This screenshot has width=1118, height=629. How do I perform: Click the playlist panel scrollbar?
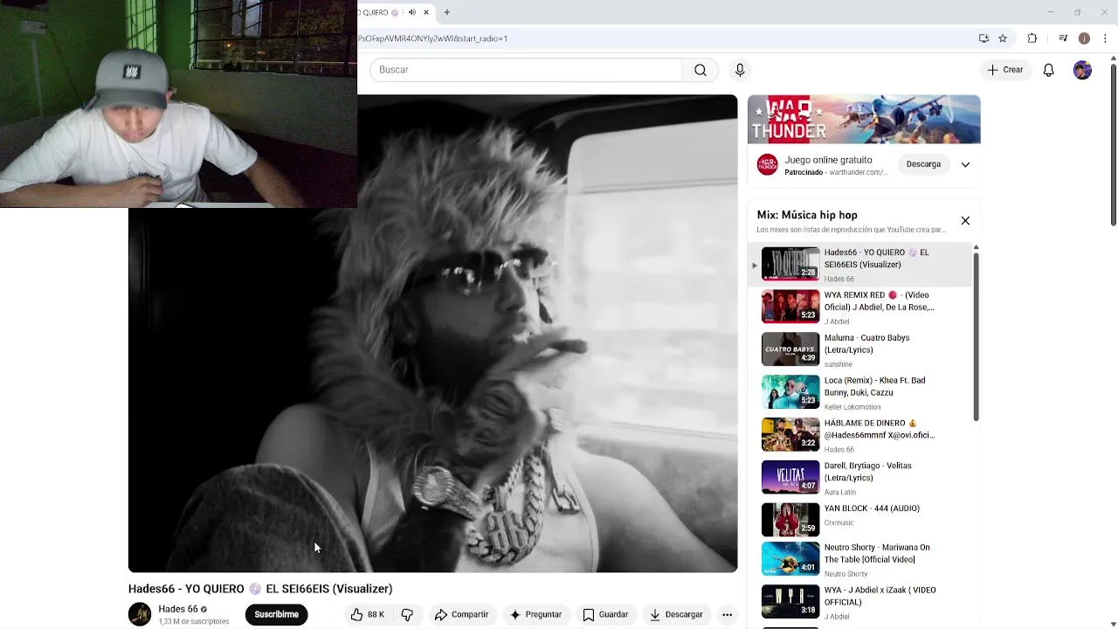[x=976, y=336]
